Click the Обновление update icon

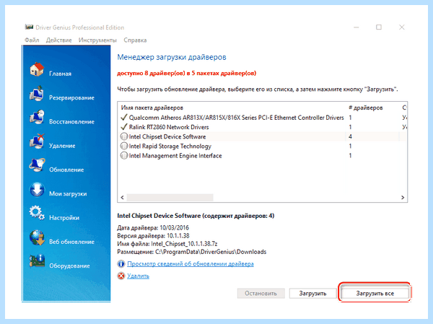tap(37, 165)
